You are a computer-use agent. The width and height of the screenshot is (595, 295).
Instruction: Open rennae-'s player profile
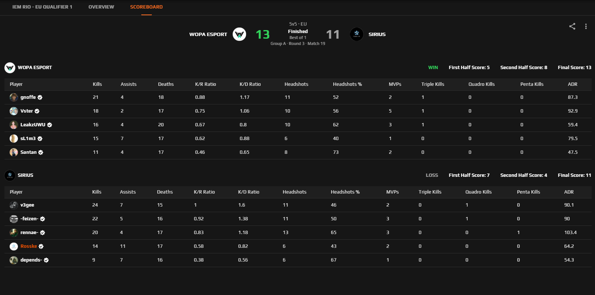pyautogui.click(x=29, y=233)
